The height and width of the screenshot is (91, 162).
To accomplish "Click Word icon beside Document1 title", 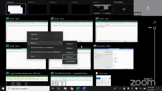I will click(95, 46).
